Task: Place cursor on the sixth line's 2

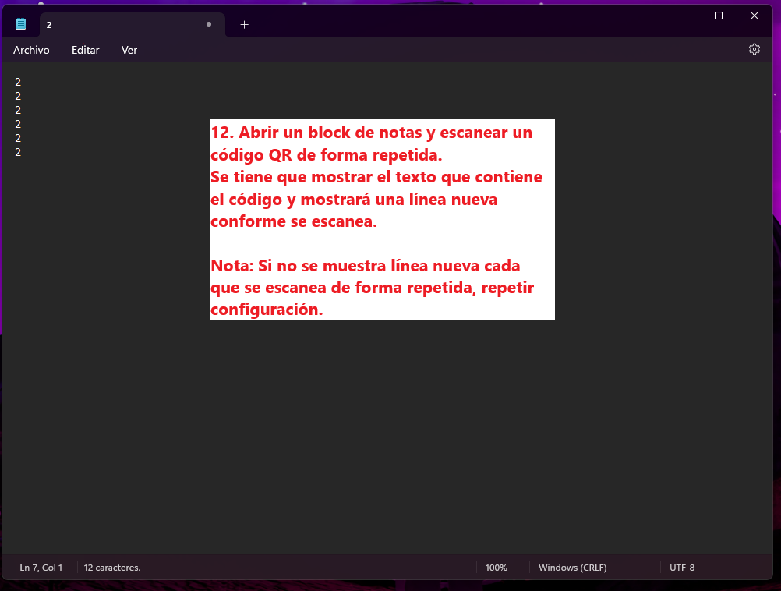Action: tap(18, 152)
